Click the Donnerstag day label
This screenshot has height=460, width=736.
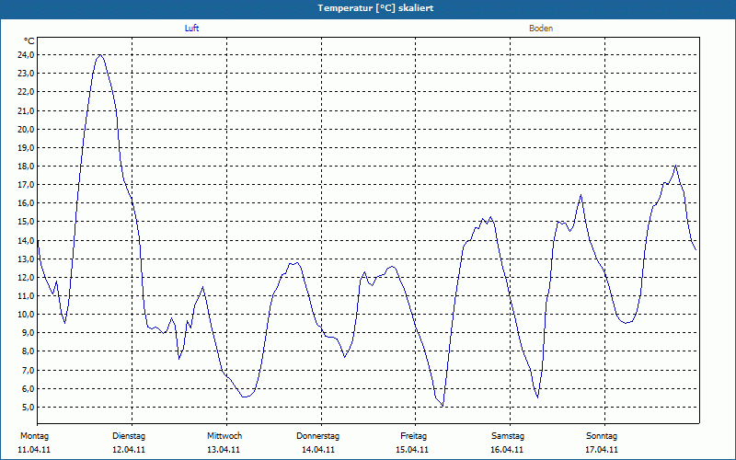pos(317,436)
